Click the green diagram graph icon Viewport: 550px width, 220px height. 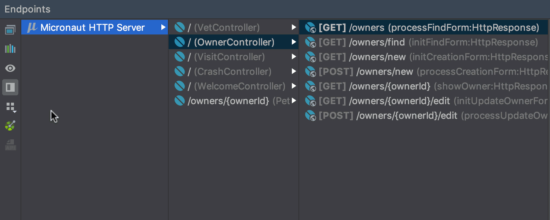click(x=10, y=126)
